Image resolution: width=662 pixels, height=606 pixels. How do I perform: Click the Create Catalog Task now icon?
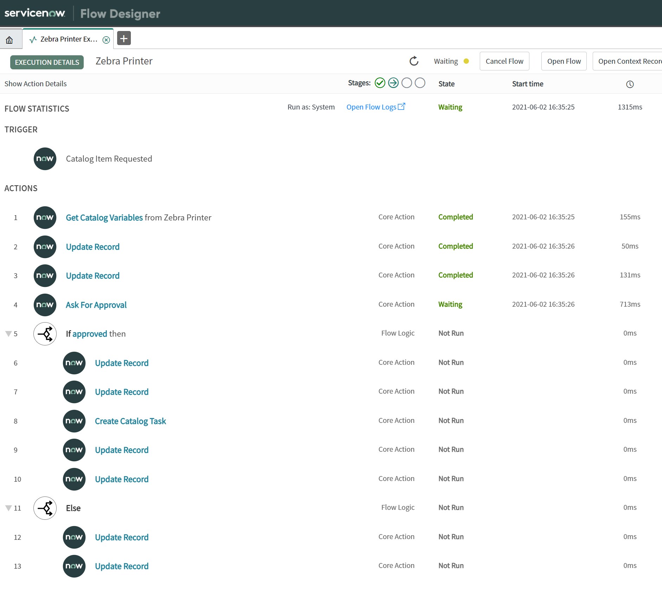(x=74, y=421)
